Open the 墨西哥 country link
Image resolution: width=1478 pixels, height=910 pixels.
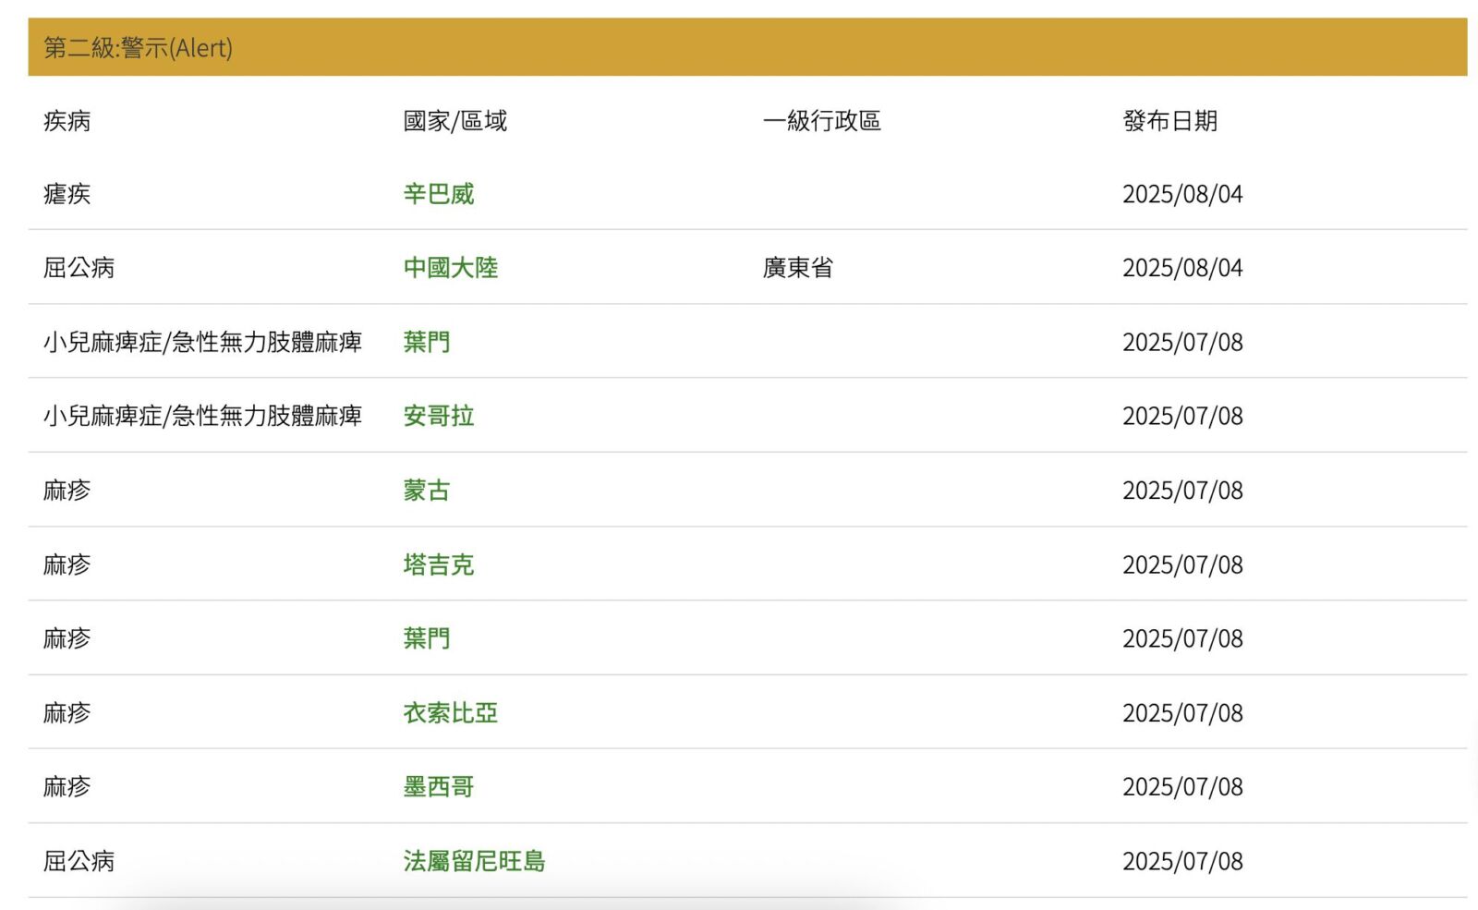tap(438, 787)
